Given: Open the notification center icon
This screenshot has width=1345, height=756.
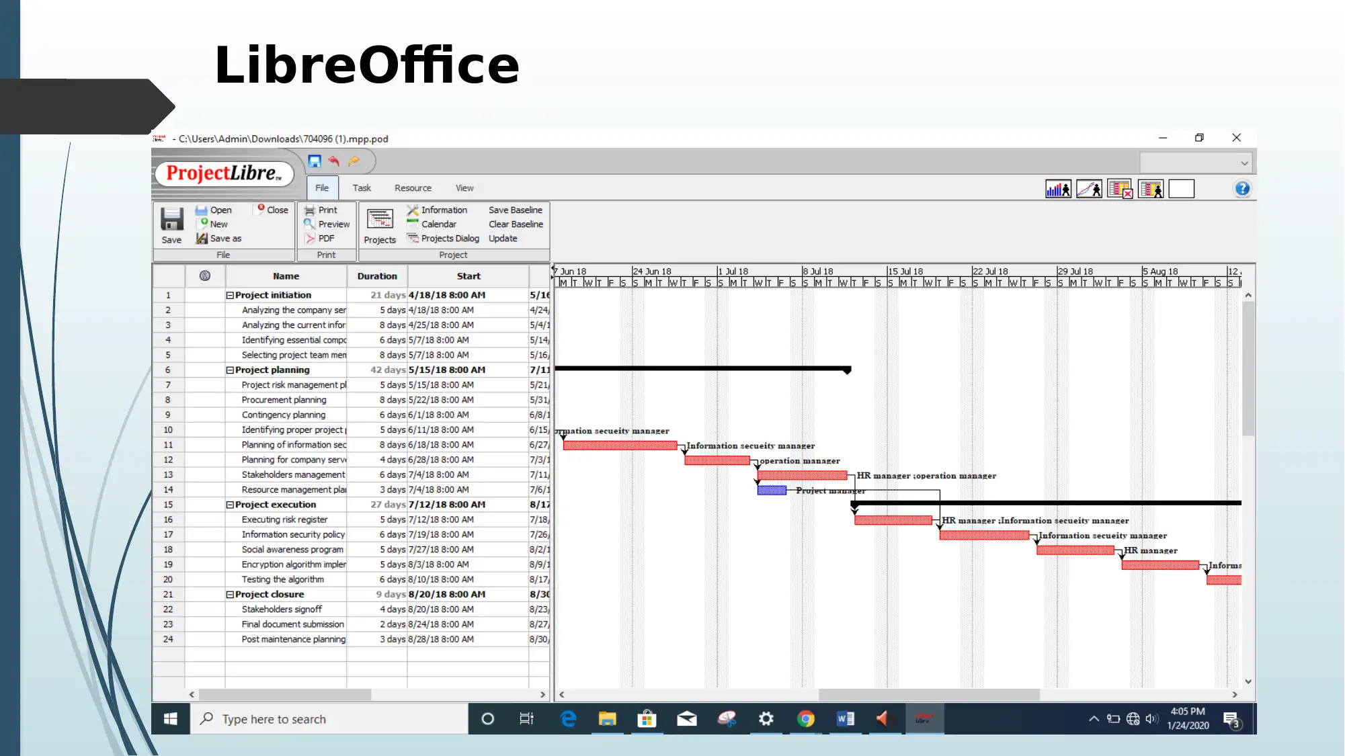Looking at the screenshot, I should (1231, 719).
